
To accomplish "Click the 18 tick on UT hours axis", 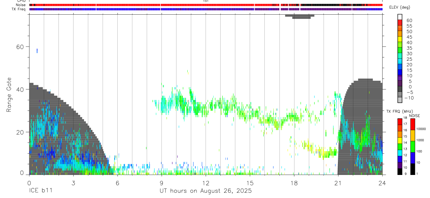I will point(294,183).
